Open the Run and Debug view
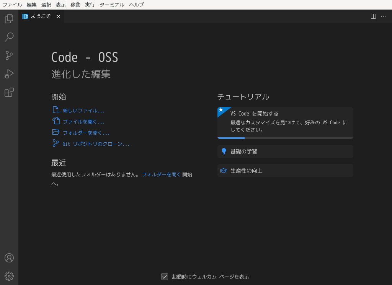Image resolution: width=392 pixels, height=285 pixels. 9,74
